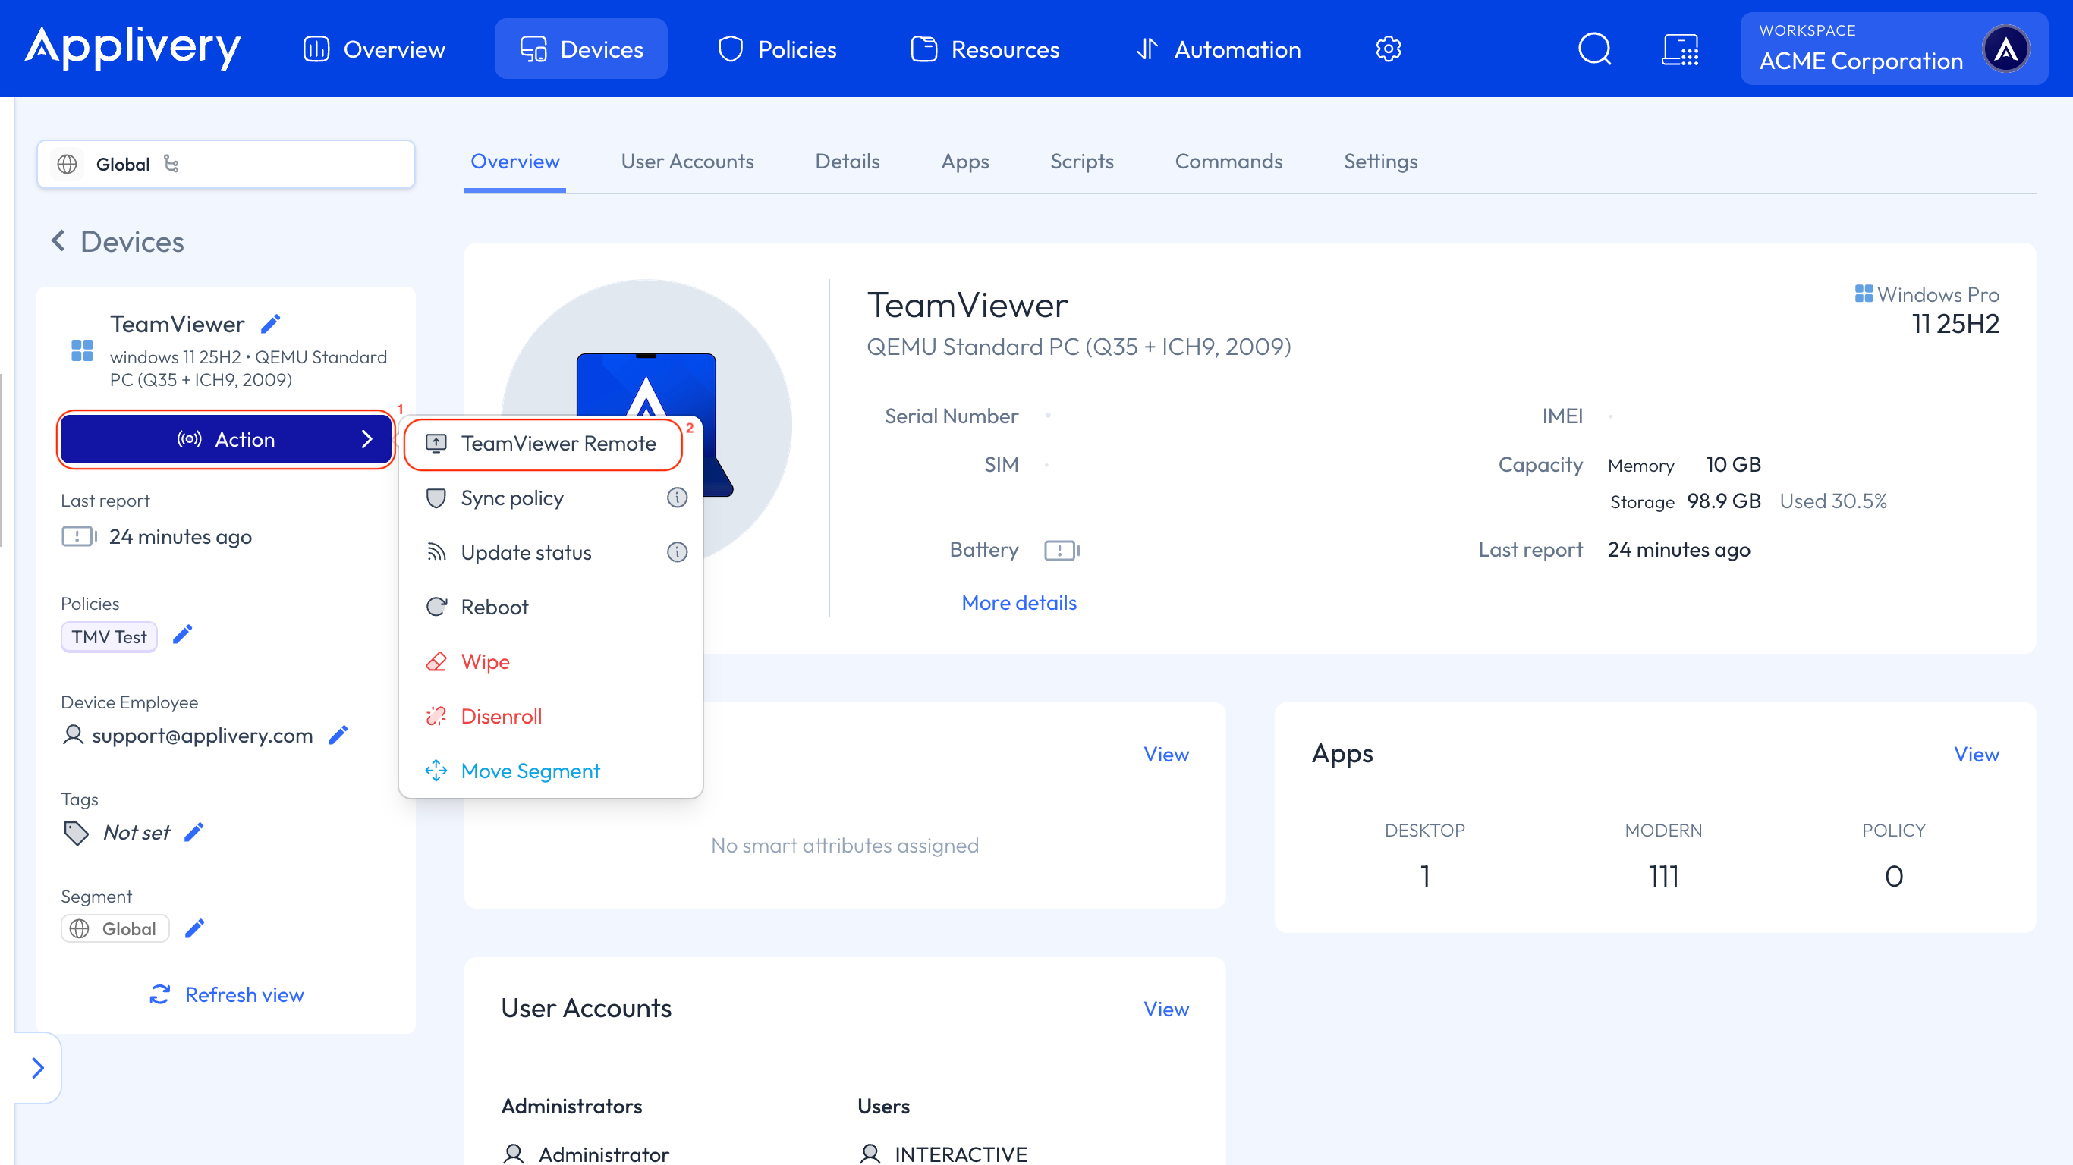Click the DESKTOP apps count 1

click(x=1425, y=876)
